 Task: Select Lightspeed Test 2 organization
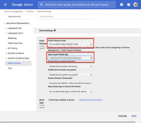(x=15, y=33)
